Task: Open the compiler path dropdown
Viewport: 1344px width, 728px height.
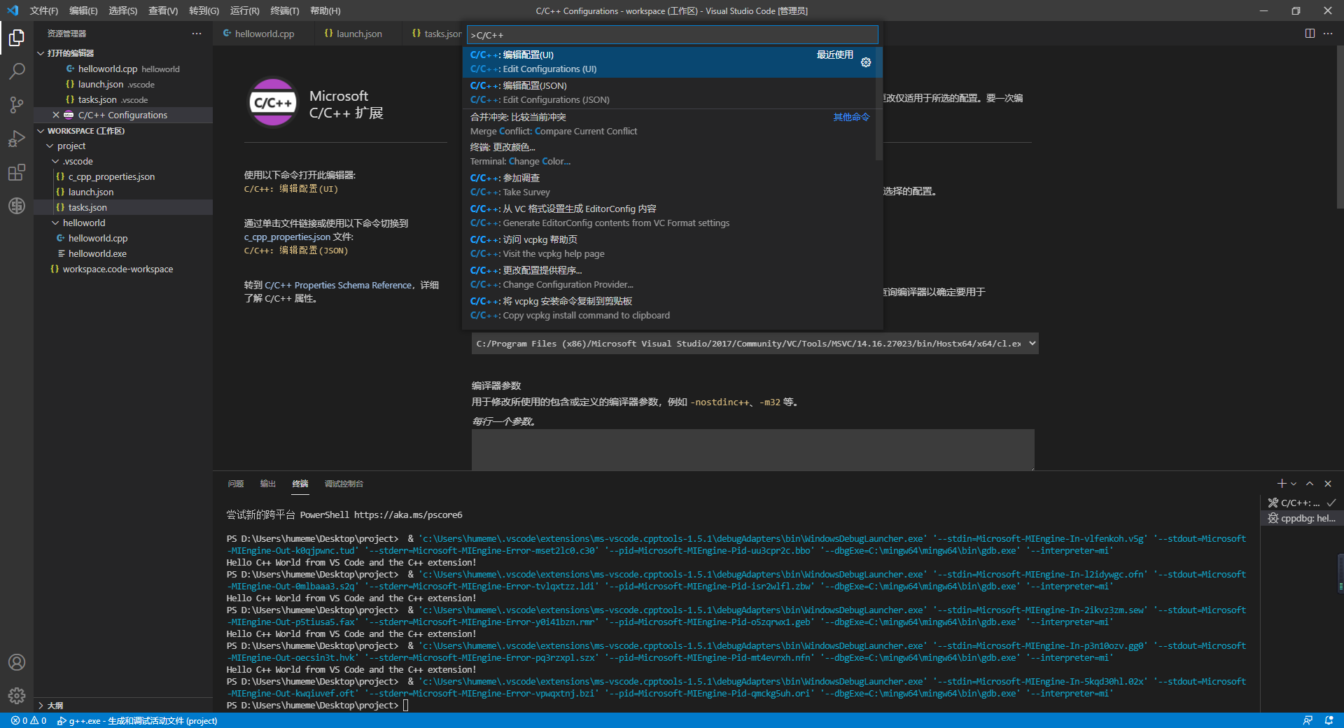Action: point(755,344)
